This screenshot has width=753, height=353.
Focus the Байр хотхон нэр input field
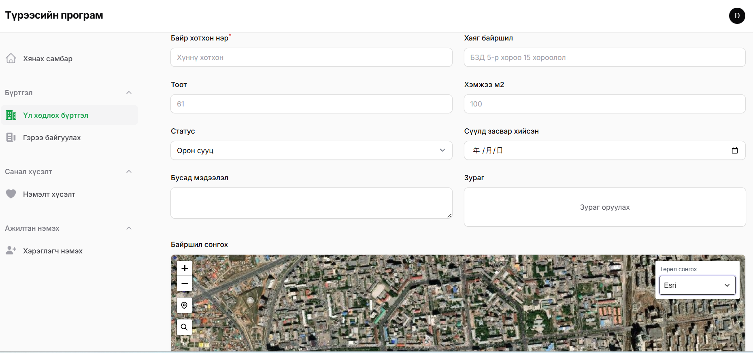tap(311, 57)
